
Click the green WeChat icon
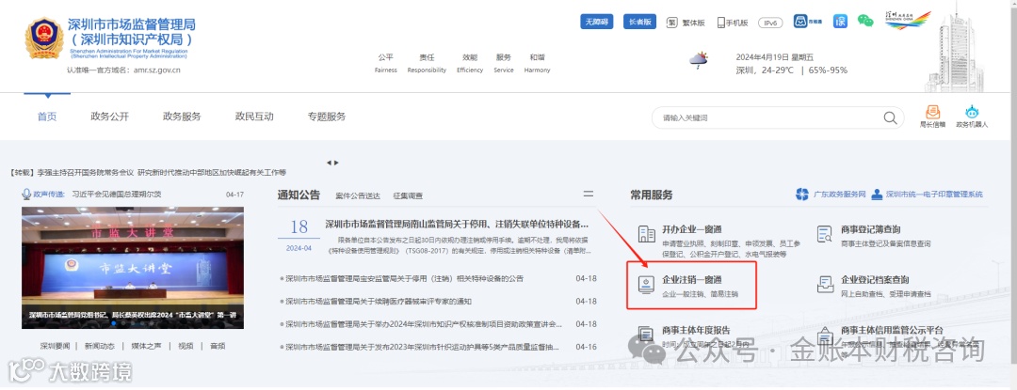click(865, 22)
